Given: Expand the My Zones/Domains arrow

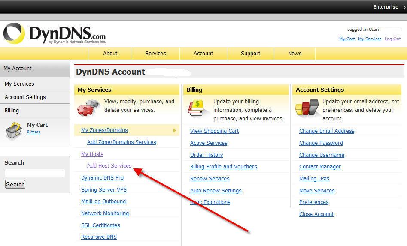Looking at the screenshot, I should click(175, 130).
